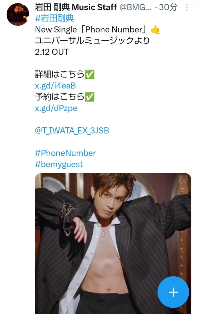Tap the green check emoji after 詳細はこちら

[x=90, y=74]
